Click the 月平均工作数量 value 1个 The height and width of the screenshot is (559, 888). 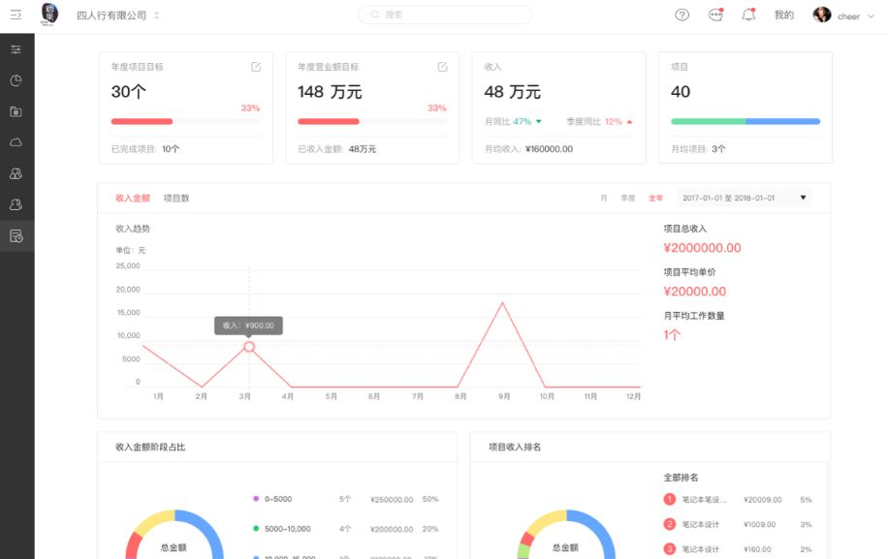pos(672,335)
